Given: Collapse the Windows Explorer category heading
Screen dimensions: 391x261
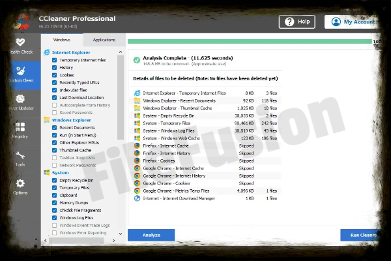Looking at the screenshot, I should 72,120.
